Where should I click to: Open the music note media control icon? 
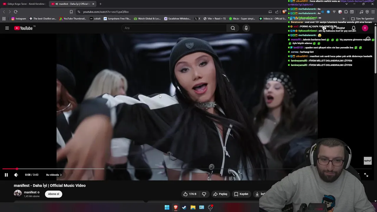point(361,12)
